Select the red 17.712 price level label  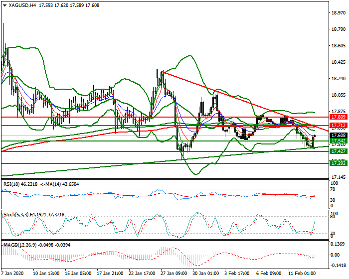click(339, 126)
